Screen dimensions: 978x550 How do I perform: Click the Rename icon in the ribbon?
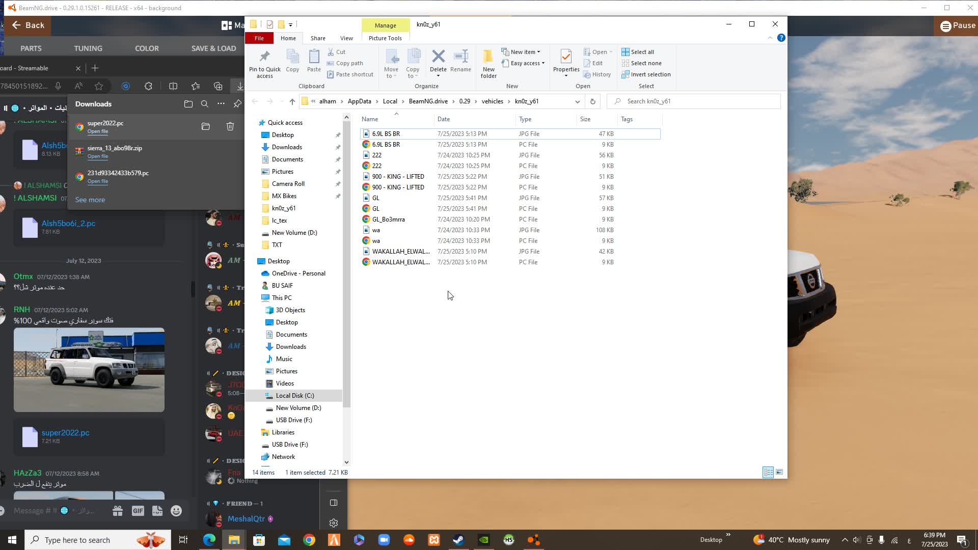(x=460, y=57)
